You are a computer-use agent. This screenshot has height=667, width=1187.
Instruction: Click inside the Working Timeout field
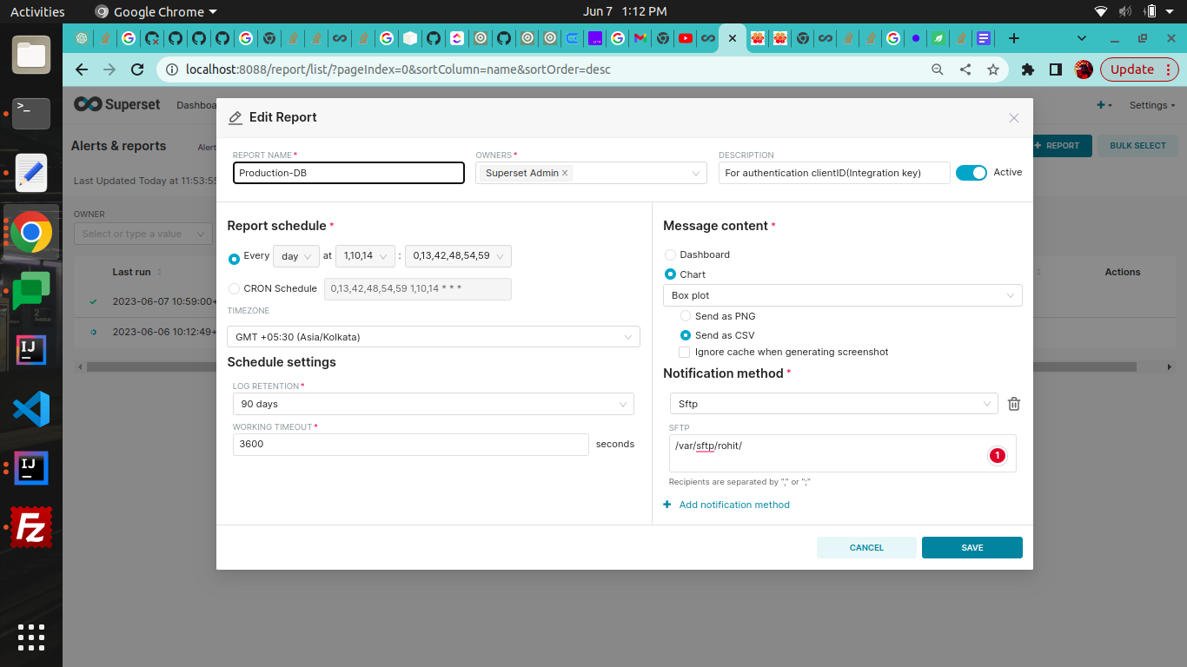410,444
